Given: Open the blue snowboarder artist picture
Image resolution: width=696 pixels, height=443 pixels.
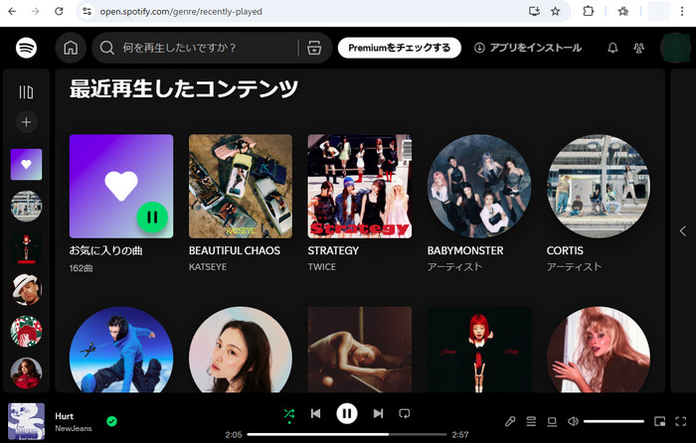Looking at the screenshot, I should click(121, 350).
